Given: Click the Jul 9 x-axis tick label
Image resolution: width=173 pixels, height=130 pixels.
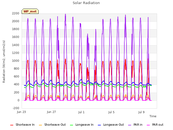Looking at the screenshot, I should click(141, 112).
